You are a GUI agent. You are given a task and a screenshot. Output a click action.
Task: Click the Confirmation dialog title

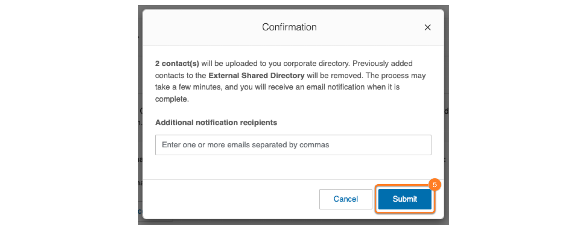pyautogui.click(x=289, y=27)
